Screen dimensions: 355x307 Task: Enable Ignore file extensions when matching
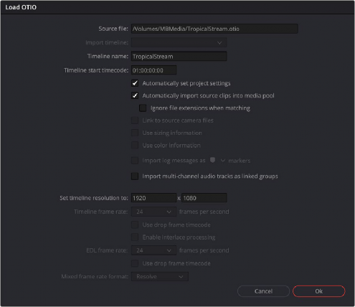pos(143,108)
